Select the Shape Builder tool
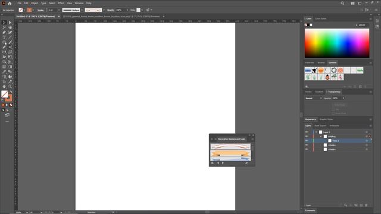This screenshot has width=381, height=214. pos(4,62)
